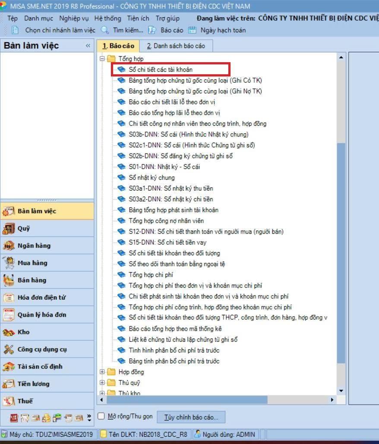Viewport: 379px width, 444px height.
Task: Open the Ngân hàng module icon
Action: tap(9, 246)
